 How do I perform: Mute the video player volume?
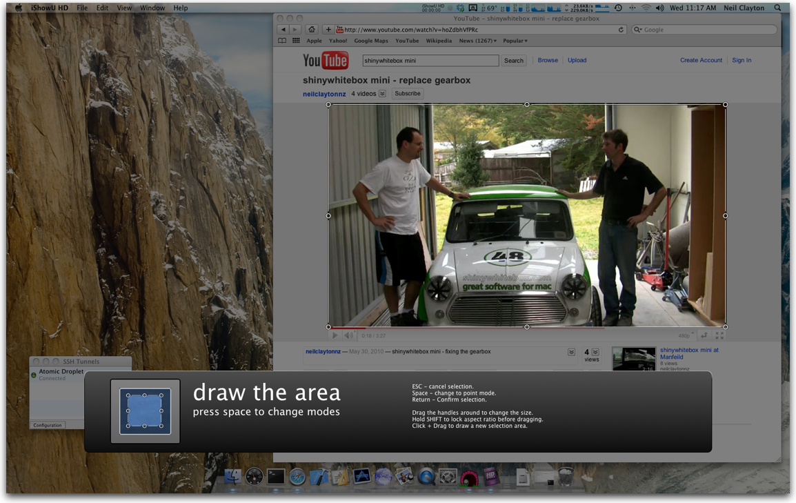(x=349, y=336)
